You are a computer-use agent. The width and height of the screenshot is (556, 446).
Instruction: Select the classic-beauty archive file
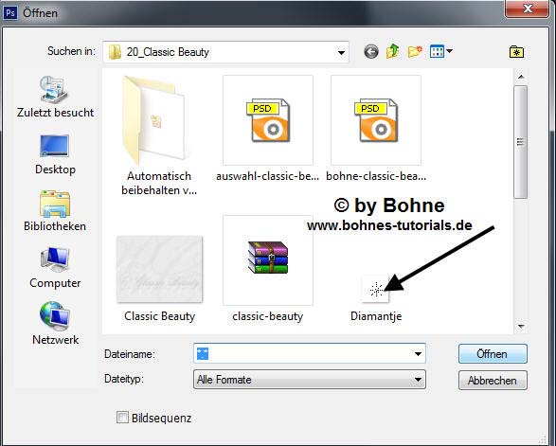tap(268, 270)
